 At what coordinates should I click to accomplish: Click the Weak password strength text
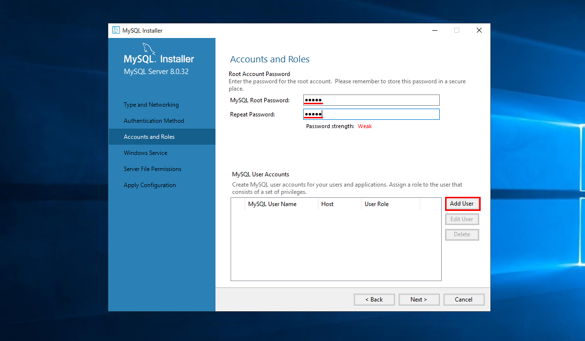coord(365,126)
